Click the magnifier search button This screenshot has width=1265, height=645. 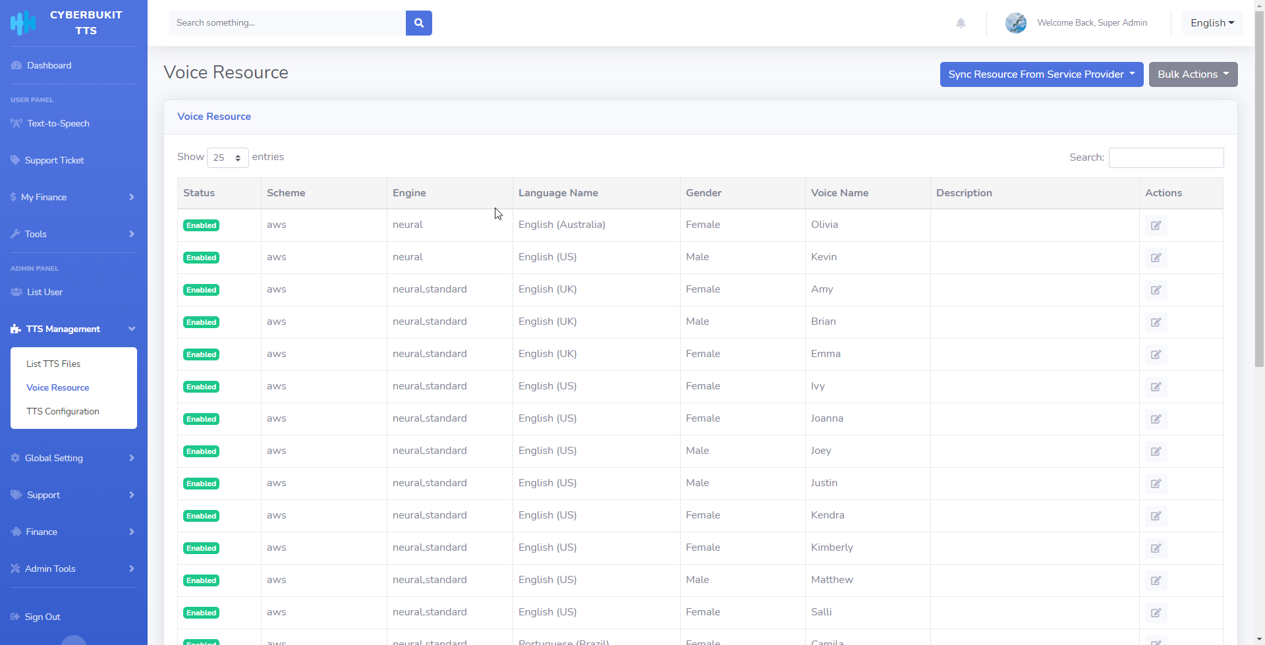click(418, 23)
